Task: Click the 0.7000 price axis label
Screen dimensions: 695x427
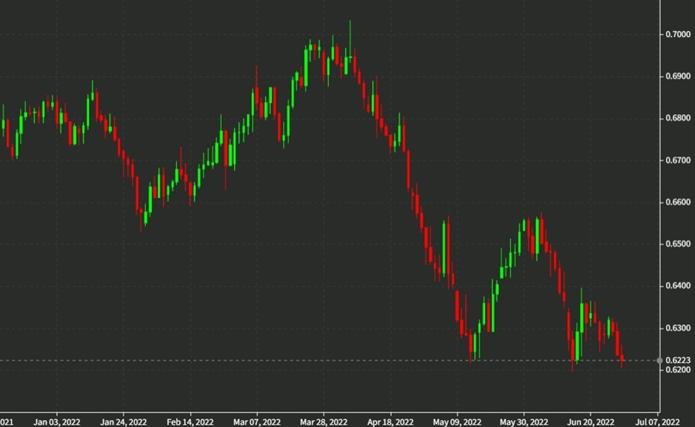Action: (x=678, y=35)
